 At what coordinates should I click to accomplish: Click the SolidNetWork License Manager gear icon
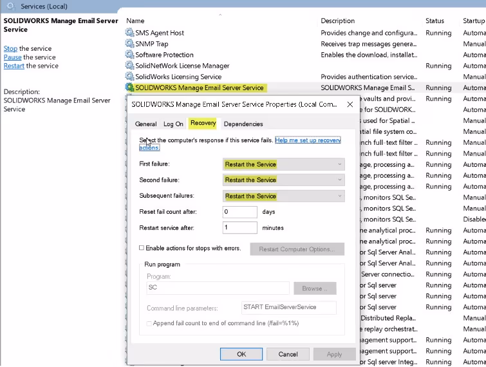click(129, 66)
